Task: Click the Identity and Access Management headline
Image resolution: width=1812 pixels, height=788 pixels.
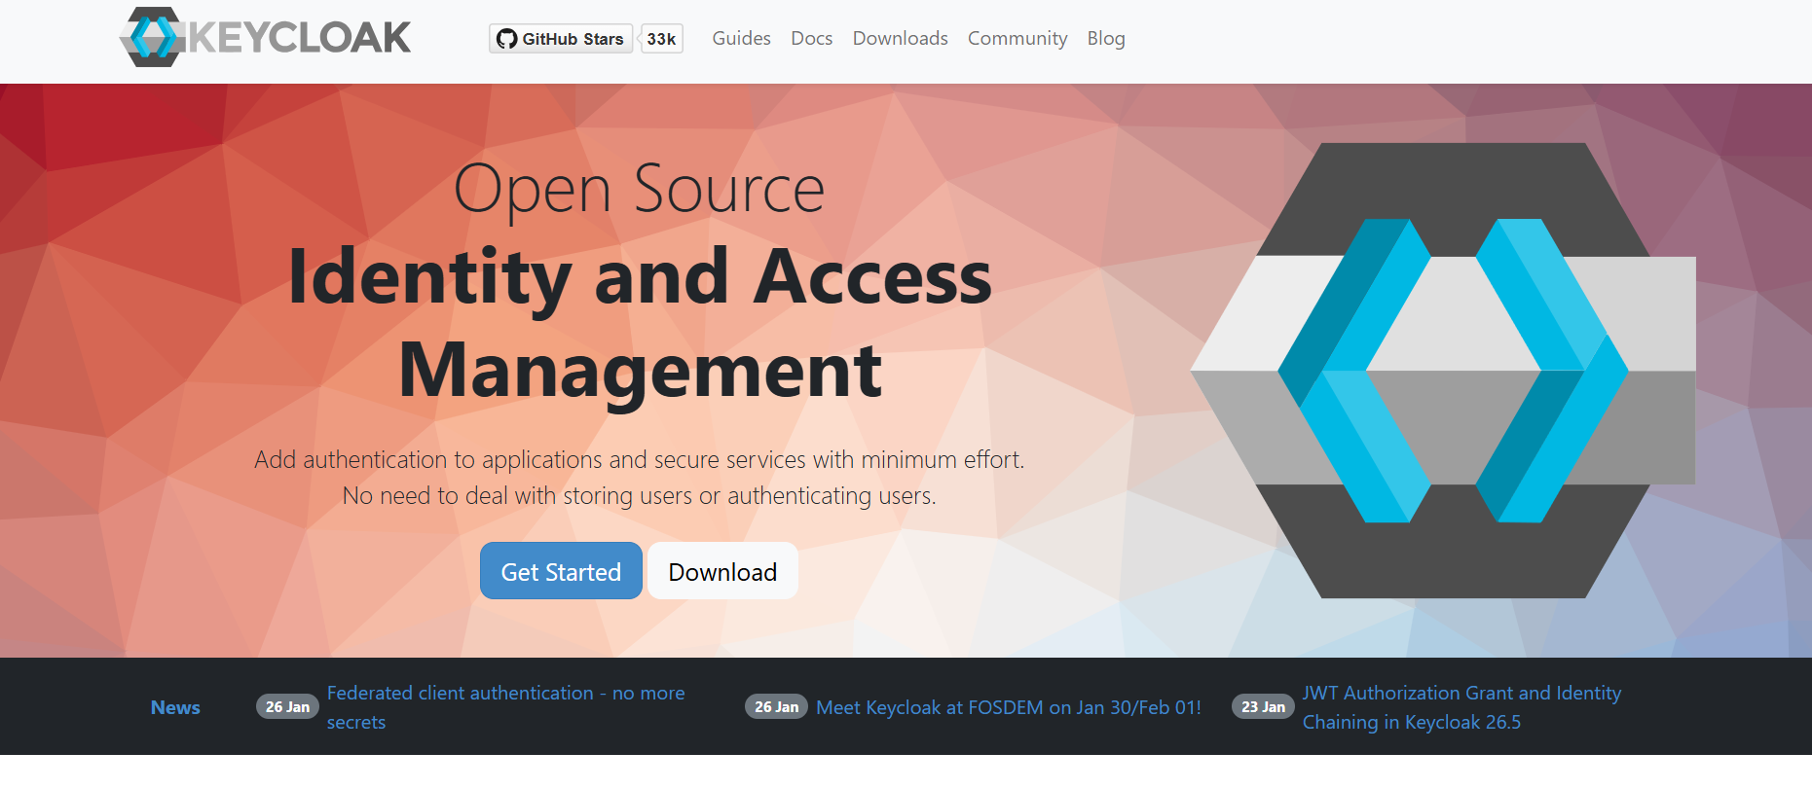Action: 640,323
